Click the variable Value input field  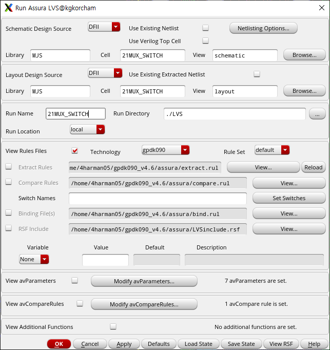[105, 260]
